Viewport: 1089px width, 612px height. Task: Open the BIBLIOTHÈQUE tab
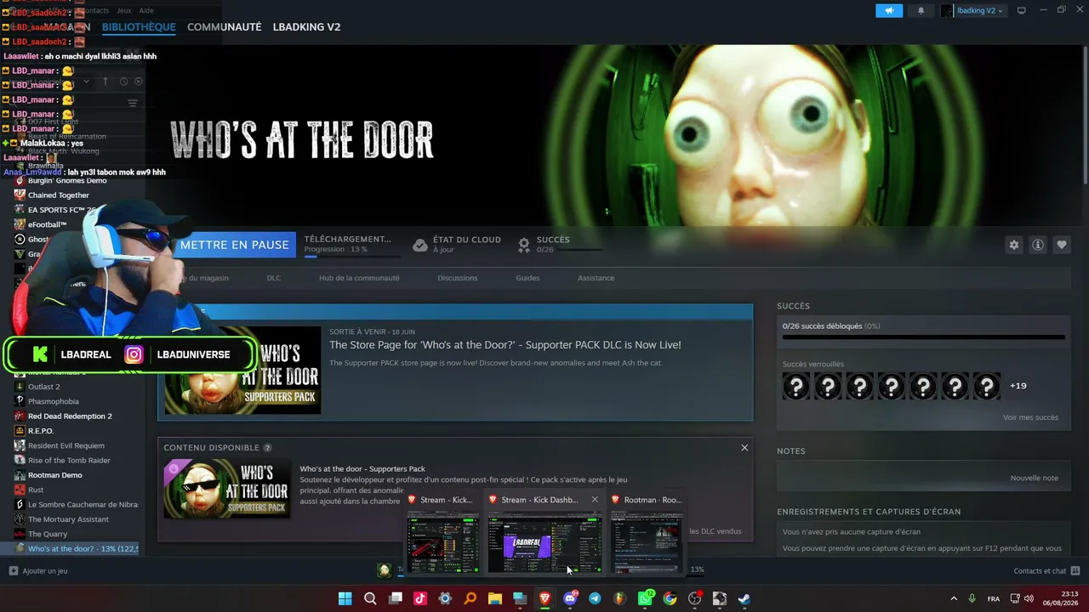(x=139, y=27)
